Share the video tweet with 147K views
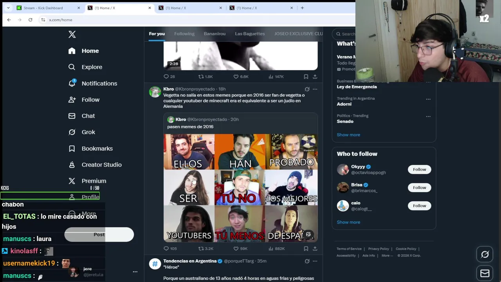This screenshot has width=501, height=282. coord(315,77)
